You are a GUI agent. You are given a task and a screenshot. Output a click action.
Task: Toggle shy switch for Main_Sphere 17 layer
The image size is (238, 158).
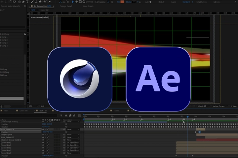[x=43, y=137]
